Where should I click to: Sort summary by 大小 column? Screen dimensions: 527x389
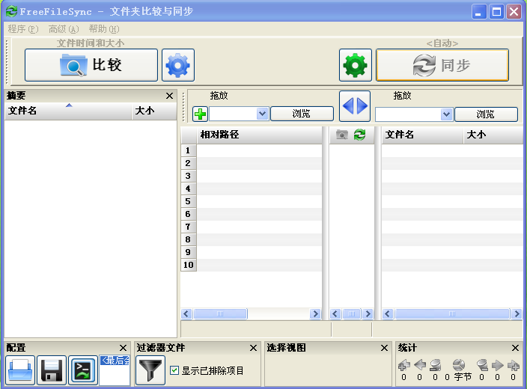click(154, 111)
